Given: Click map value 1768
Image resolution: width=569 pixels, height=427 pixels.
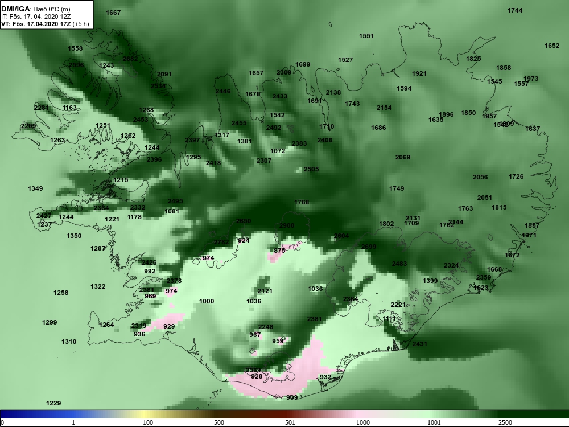Looking at the screenshot, I should pos(302,202).
